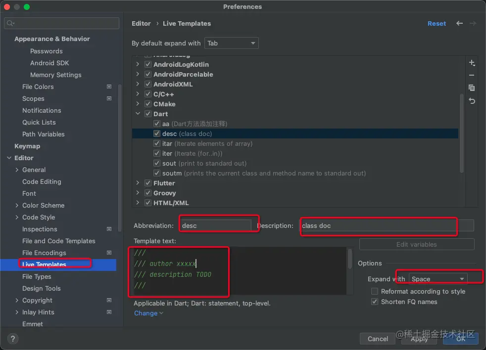Screen dimensions: 486x350
Task: Open the Keymap settings page
Action: (x=27, y=146)
